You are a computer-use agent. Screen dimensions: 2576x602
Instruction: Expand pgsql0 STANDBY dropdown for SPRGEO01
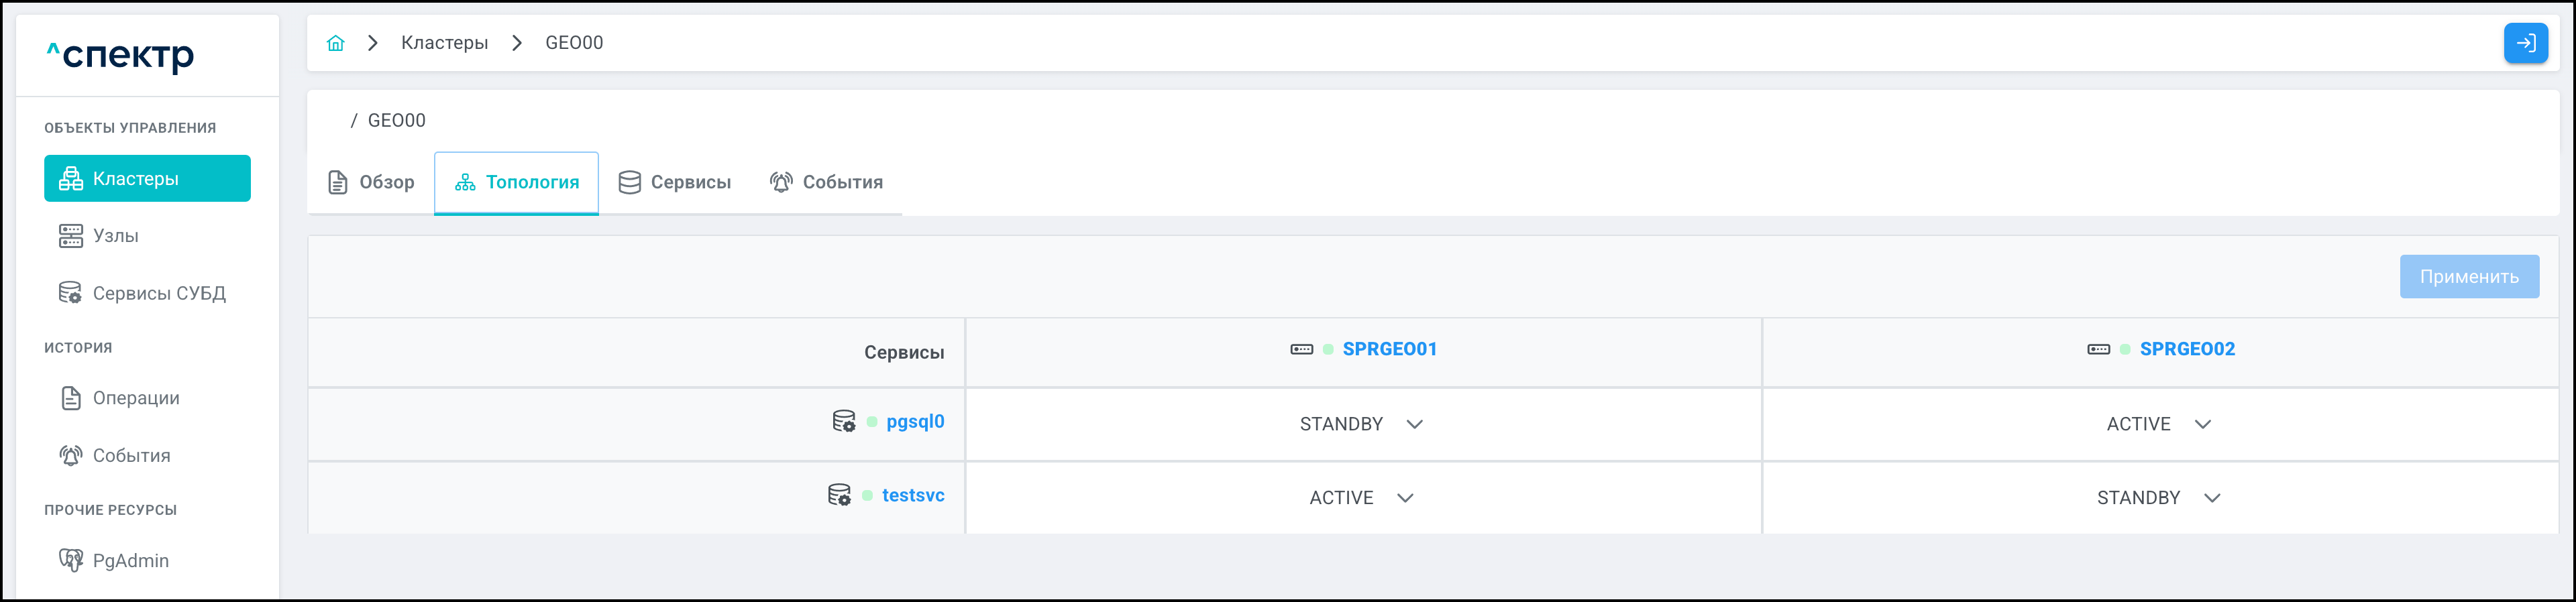click(x=1362, y=424)
